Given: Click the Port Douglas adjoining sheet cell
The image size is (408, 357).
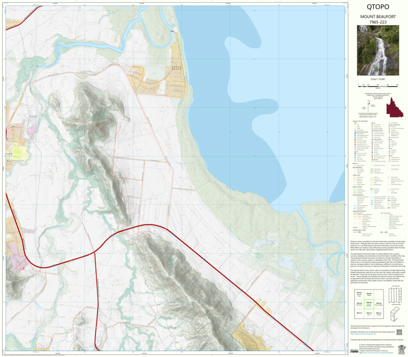Looking at the screenshot, I should pyautogui.click(x=379, y=304).
